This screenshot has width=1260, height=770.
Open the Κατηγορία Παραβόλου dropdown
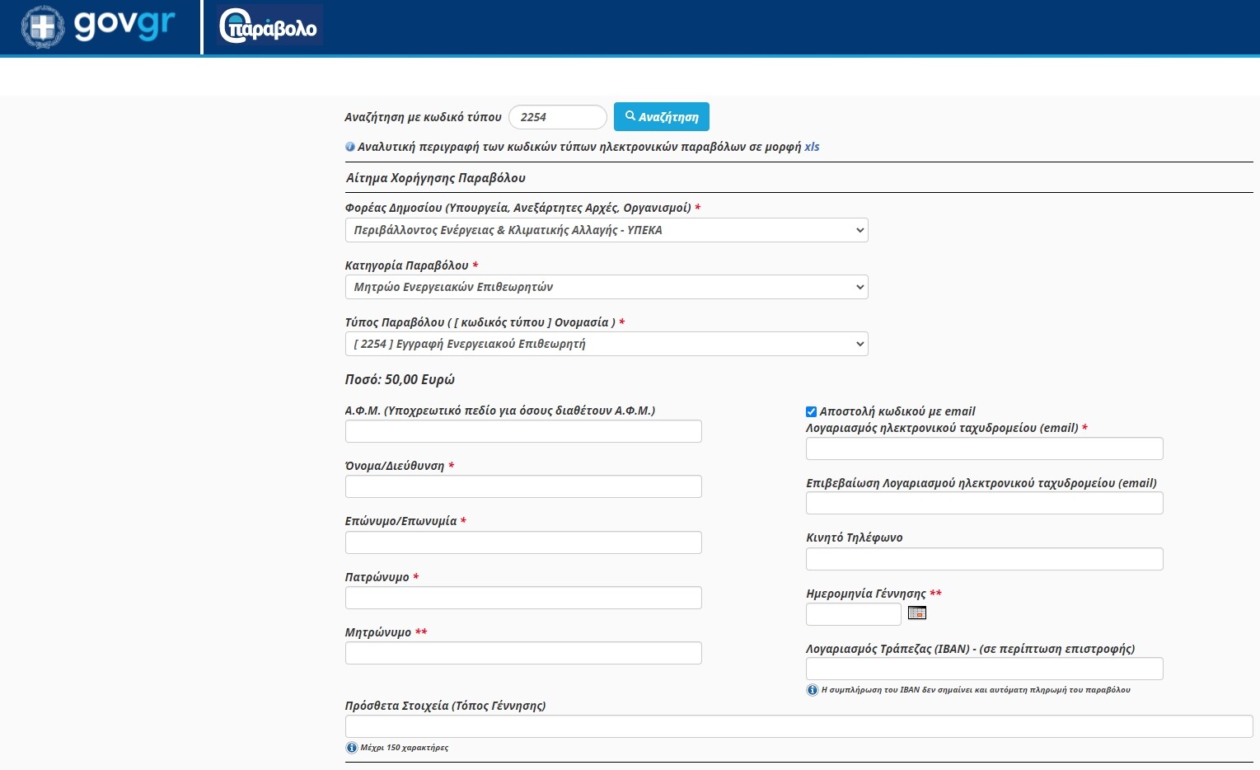tap(606, 287)
